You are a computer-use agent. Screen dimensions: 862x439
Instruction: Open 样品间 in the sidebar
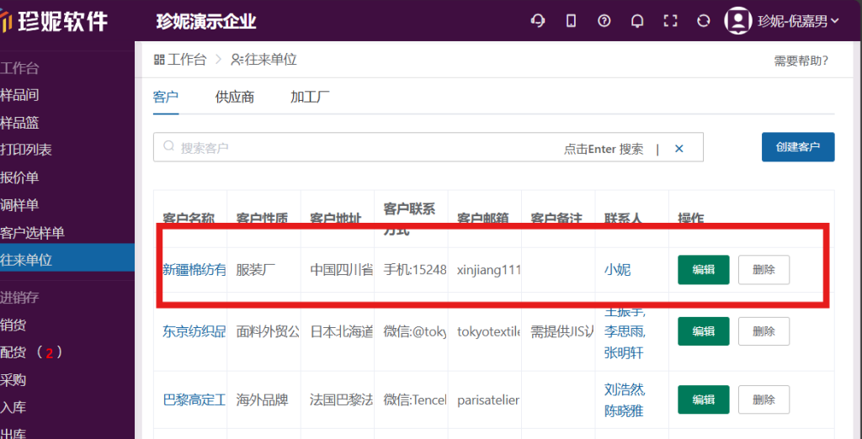[x=20, y=94]
